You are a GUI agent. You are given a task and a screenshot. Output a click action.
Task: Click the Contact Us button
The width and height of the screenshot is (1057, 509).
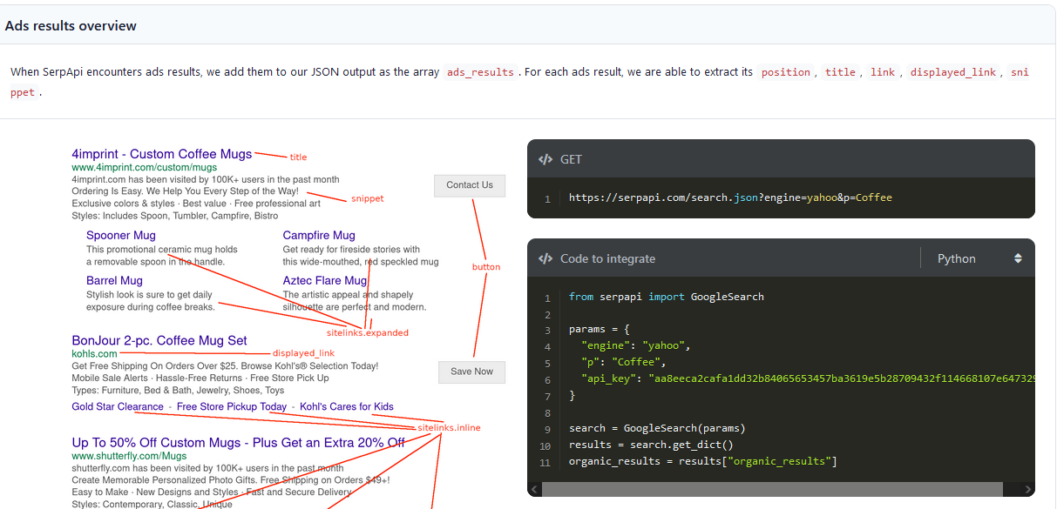coord(470,185)
